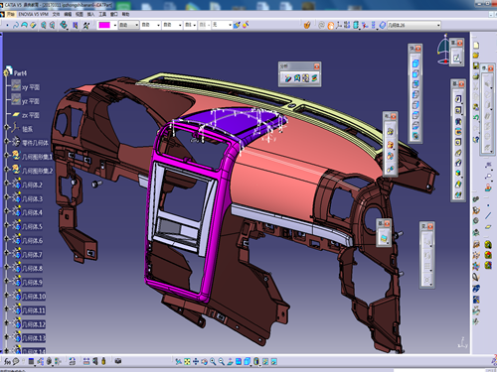Open the 文件 (File) menu
Viewport: 497px width, 372px height.
point(56,14)
